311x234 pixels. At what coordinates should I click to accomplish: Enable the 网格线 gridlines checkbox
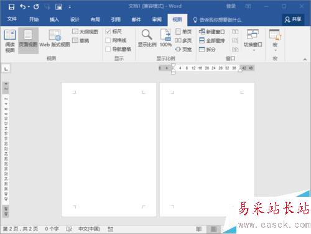coord(108,40)
